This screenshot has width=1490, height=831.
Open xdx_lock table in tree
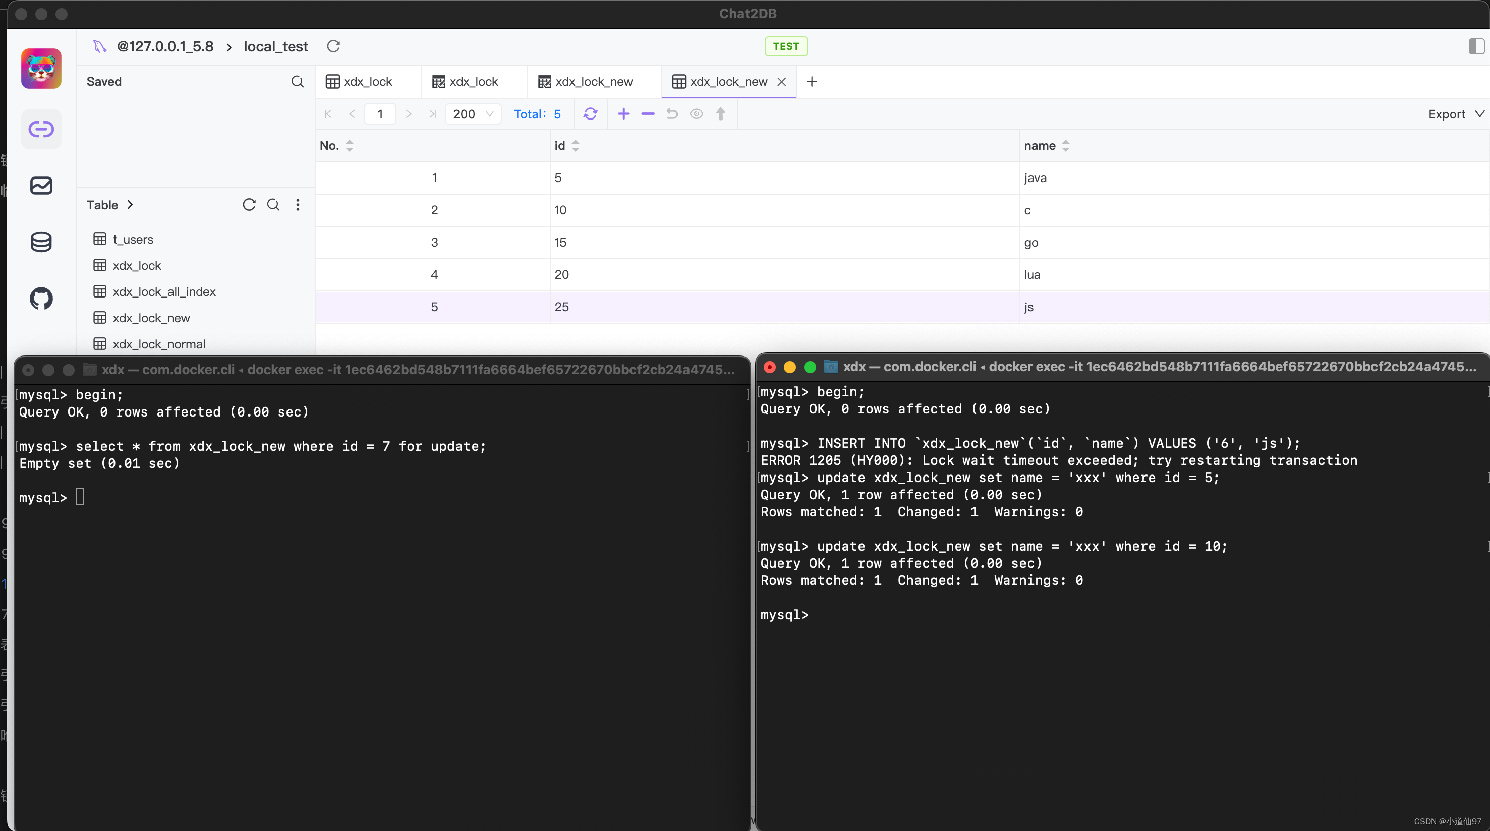[137, 265]
